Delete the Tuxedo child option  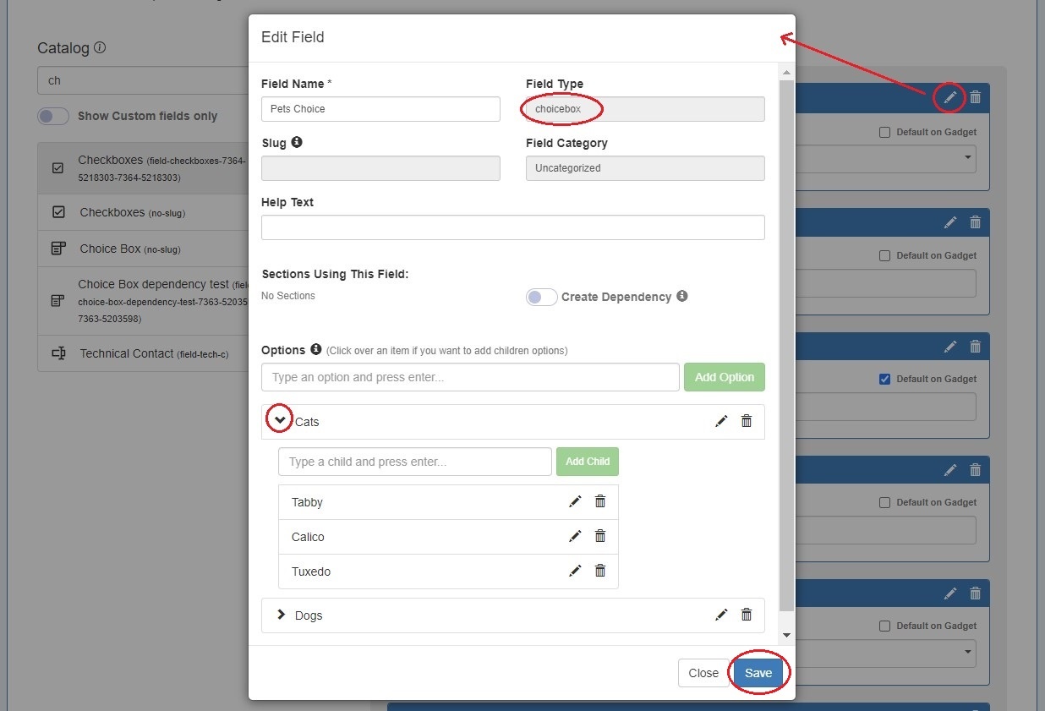point(600,571)
